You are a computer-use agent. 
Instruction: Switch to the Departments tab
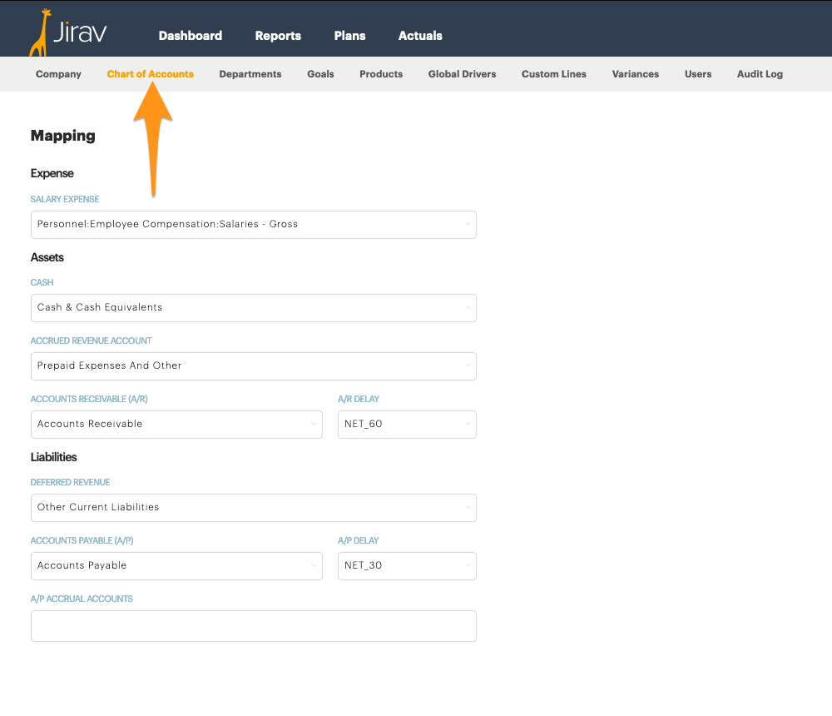(250, 74)
